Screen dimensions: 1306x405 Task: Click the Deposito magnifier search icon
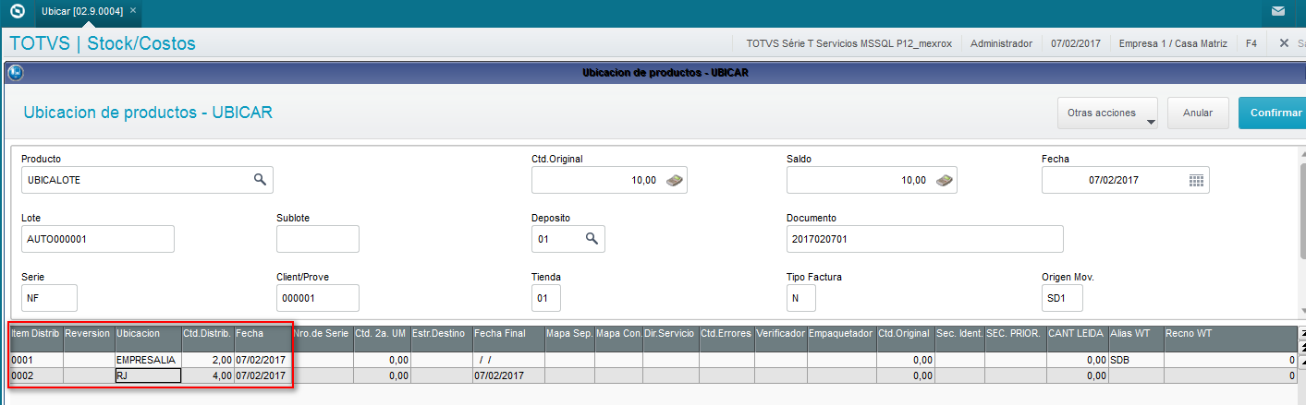[x=592, y=239]
